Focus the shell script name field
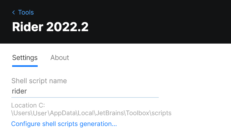Image resolution: width=231 pixels, height=140 pixels. click(x=84, y=91)
